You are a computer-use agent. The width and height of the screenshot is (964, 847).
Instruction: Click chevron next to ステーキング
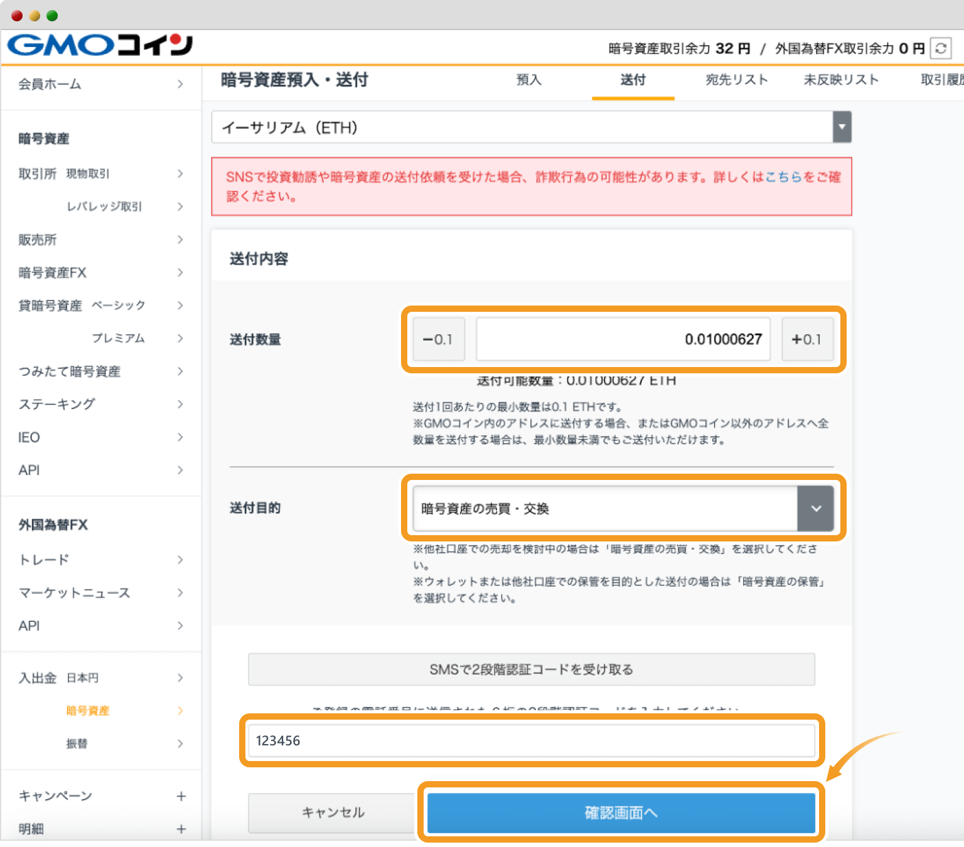(180, 404)
